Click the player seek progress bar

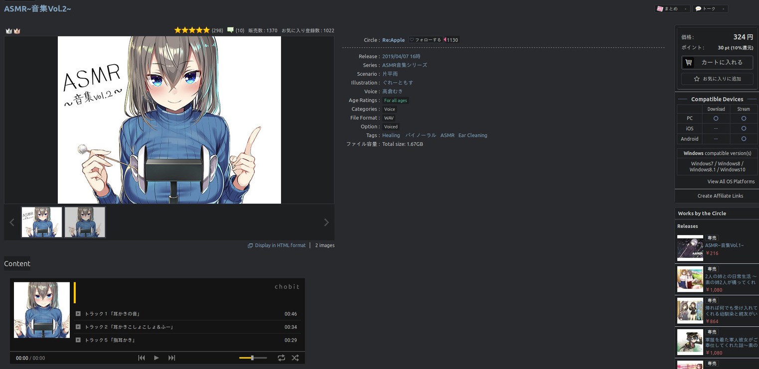point(157,352)
